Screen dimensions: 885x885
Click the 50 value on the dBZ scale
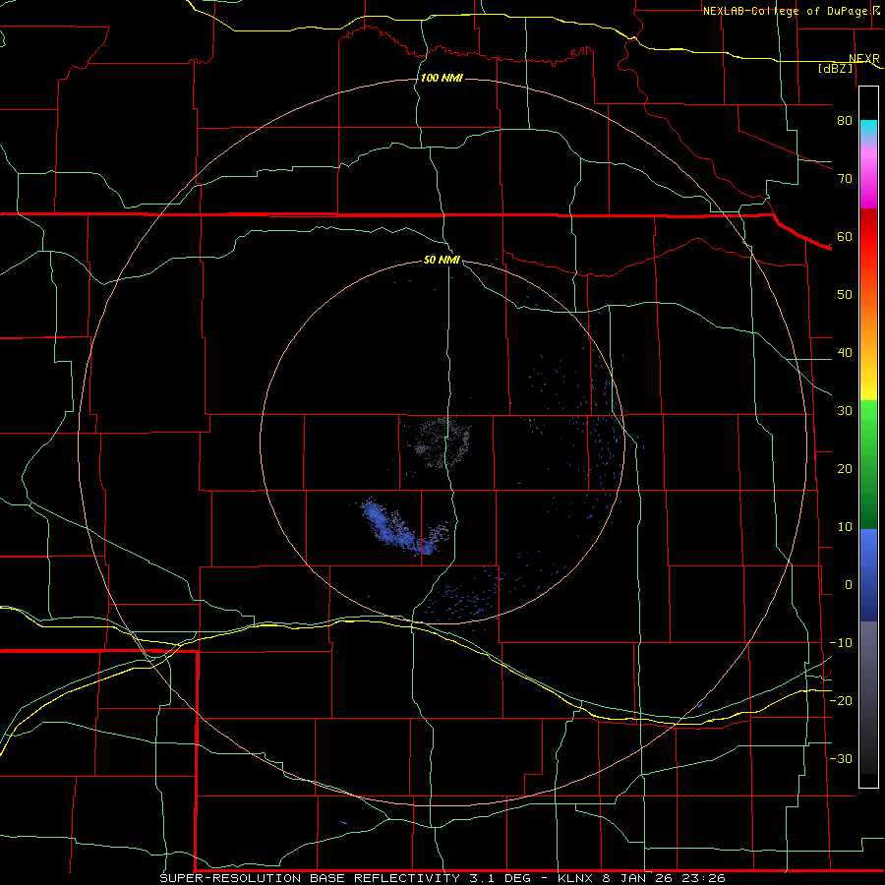point(845,295)
